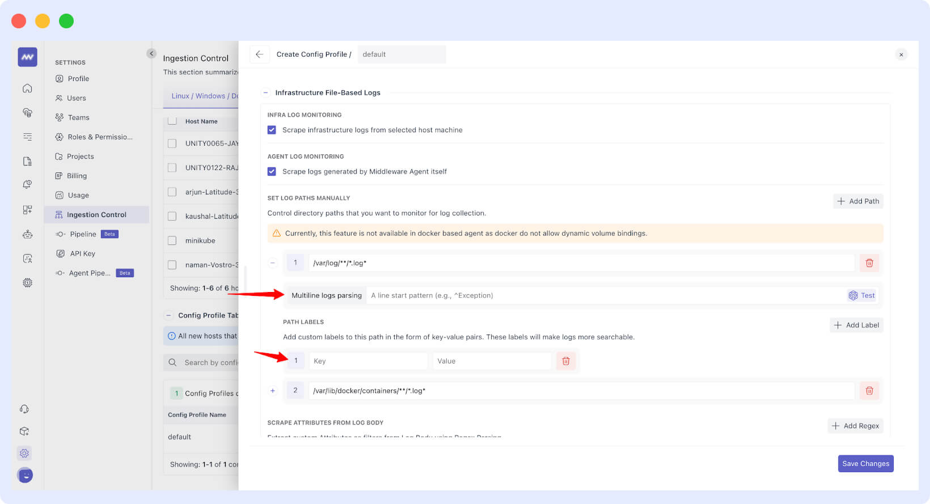Delete the docker containers log path
Image resolution: width=930 pixels, height=504 pixels.
(869, 391)
